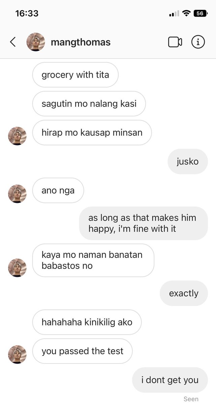The image size is (216, 406).
Task: Tap the "as long as that makes him happy" message
Action: click(144, 223)
